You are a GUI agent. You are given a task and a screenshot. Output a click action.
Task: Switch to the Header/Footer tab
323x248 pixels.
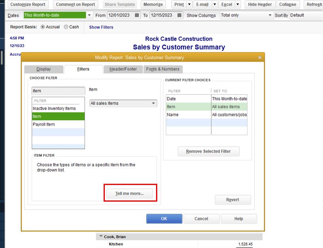point(123,69)
